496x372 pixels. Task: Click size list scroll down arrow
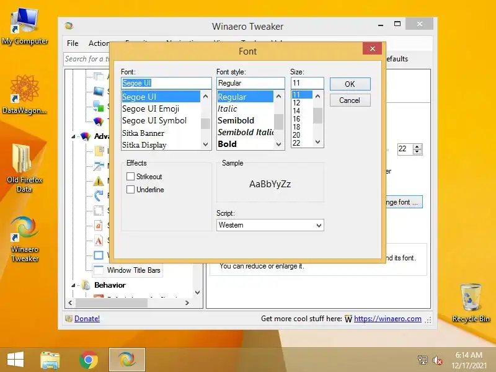318,142
